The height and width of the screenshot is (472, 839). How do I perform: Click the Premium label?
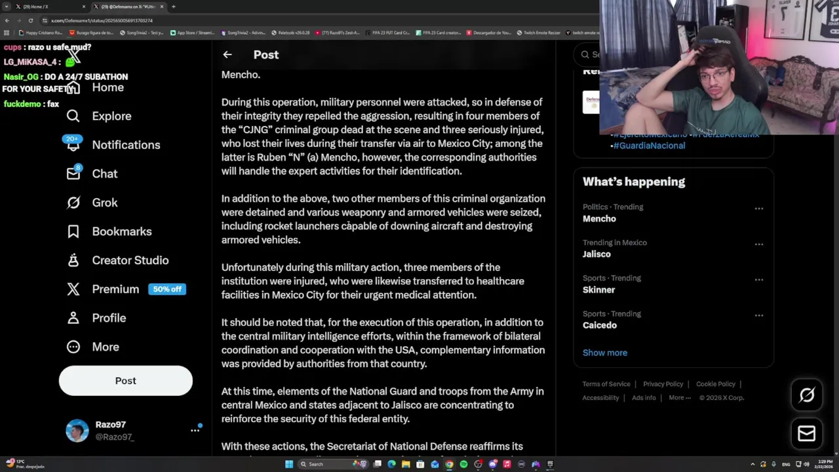click(115, 289)
